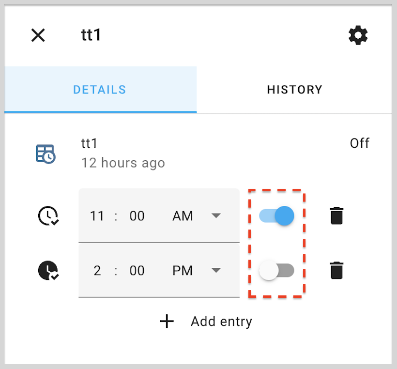
Task: Click the start-time clock icon
Action: [48, 216]
